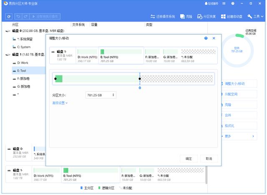The width and height of the screenshot is (267, 195).
Task: Open 分区恢复 partition recovery tool
Action: tap(207, 17)
